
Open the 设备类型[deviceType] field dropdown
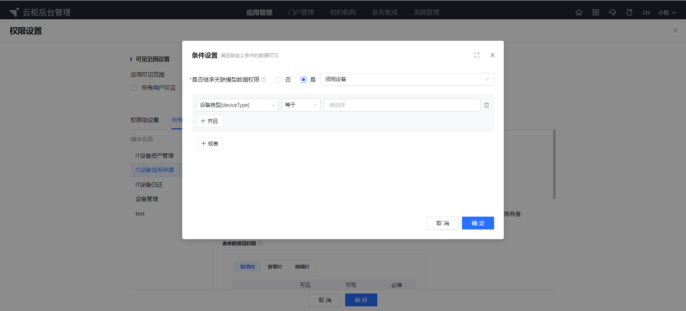pos(238,105)
